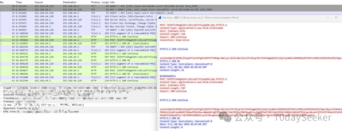The width and height of the screenshot is (342, 131).
Task: Expand the HTML Form URL Encoded row
Action: point(1,112)
